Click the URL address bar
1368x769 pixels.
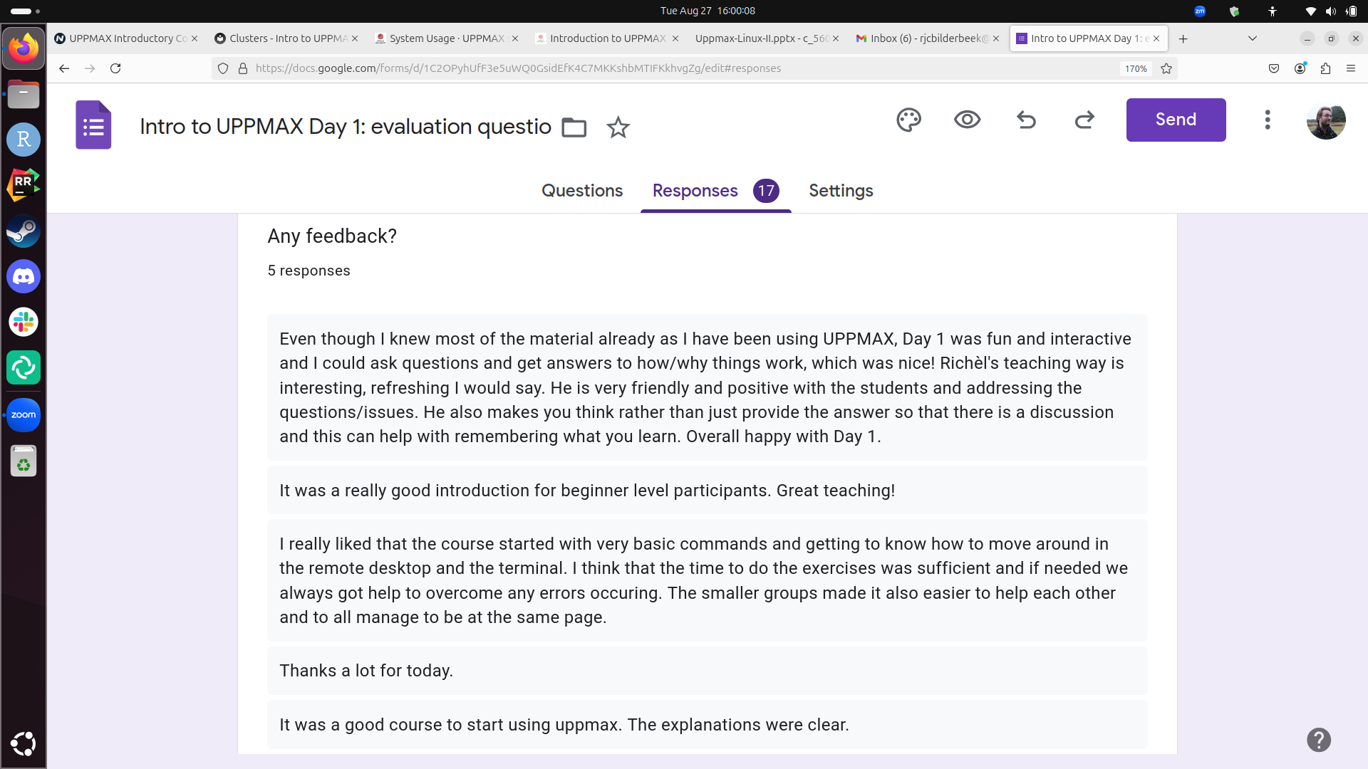684,68
